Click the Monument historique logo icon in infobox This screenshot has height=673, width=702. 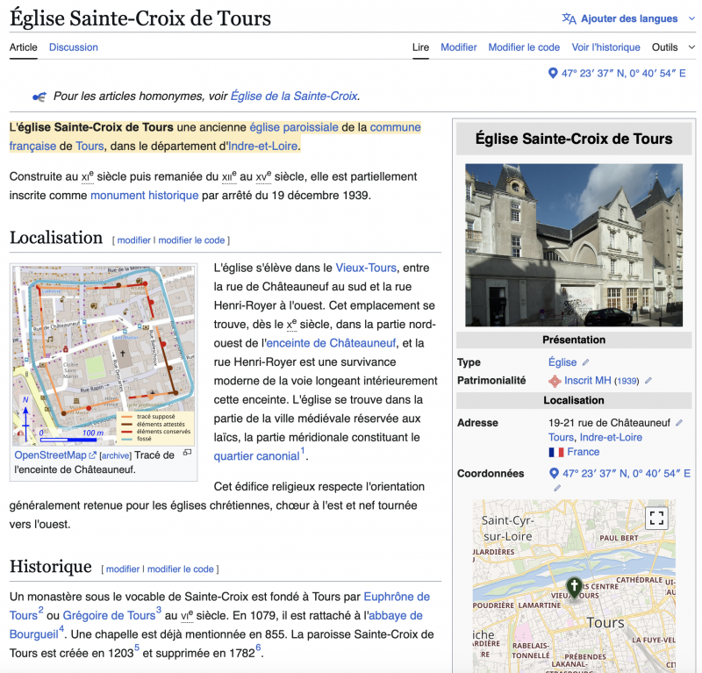(555, 381)
